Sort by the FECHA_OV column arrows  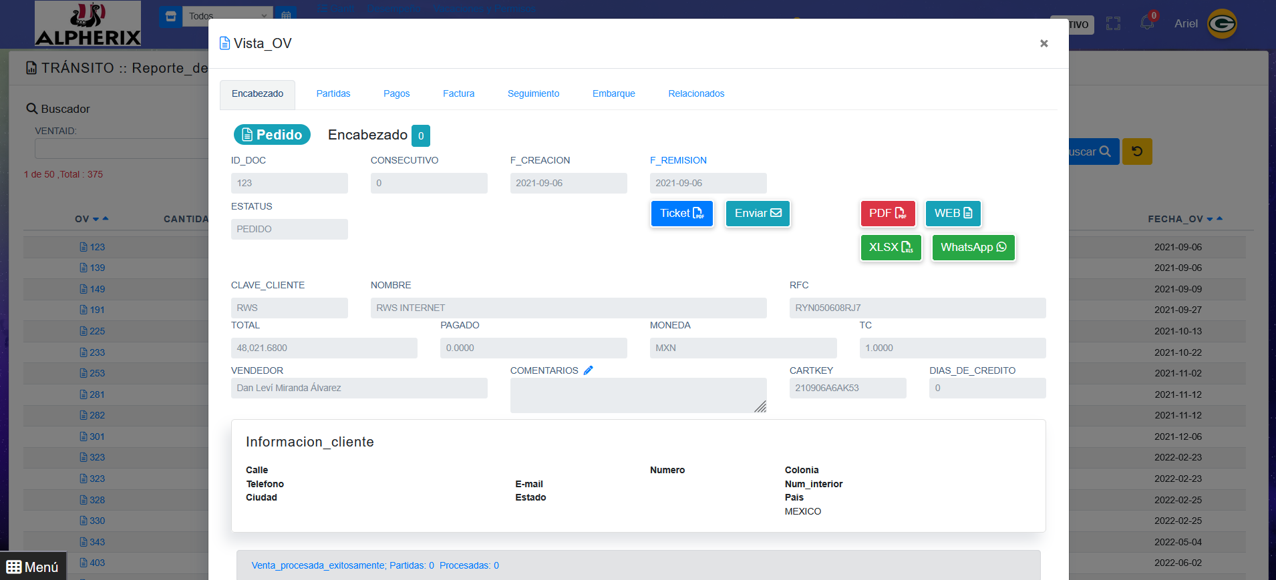(1215, 219)
